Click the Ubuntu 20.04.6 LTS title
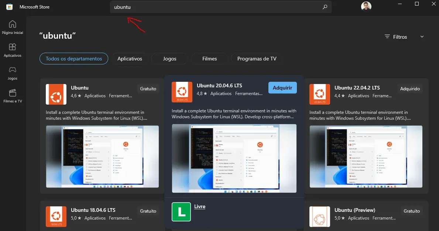 pyautogui.click(x=219, y=85)
